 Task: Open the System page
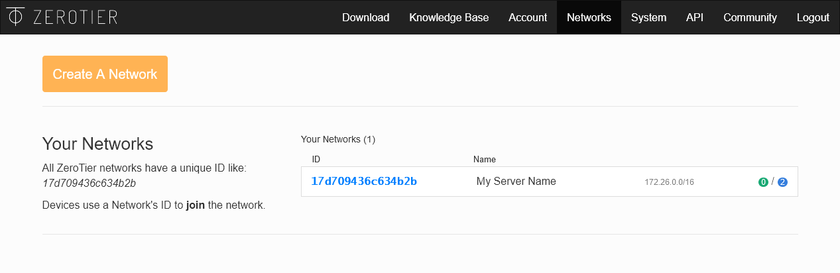tap(648, 17)
